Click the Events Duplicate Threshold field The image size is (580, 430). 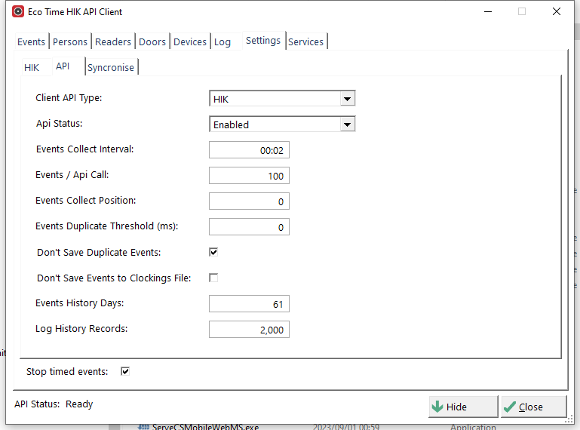tap(249, 227)
